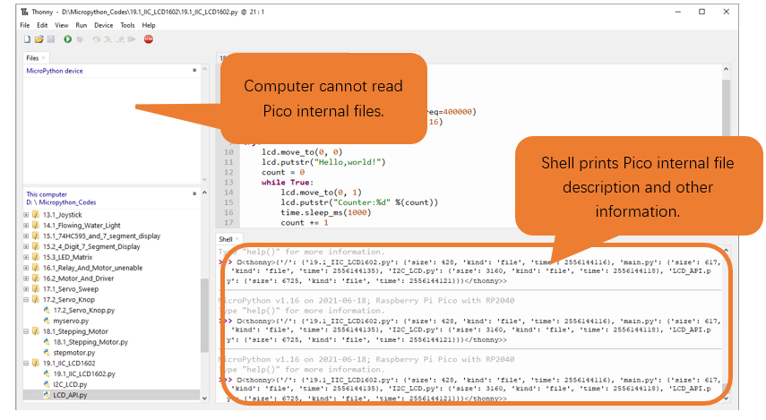Image resolution: width=766 pixels, height=420 pixels.
Task: Collapse the 19.1_IIC_LCD1602 folder
Action: click(x=26, y=363)
